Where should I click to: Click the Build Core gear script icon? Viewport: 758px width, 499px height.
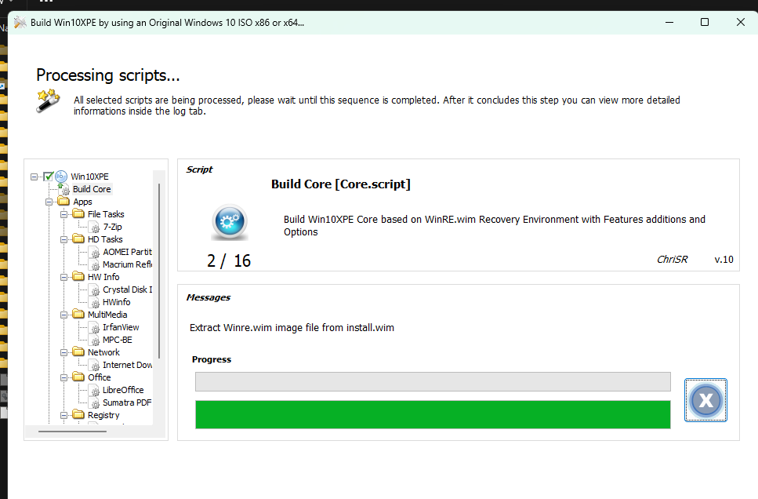[63, 189]
